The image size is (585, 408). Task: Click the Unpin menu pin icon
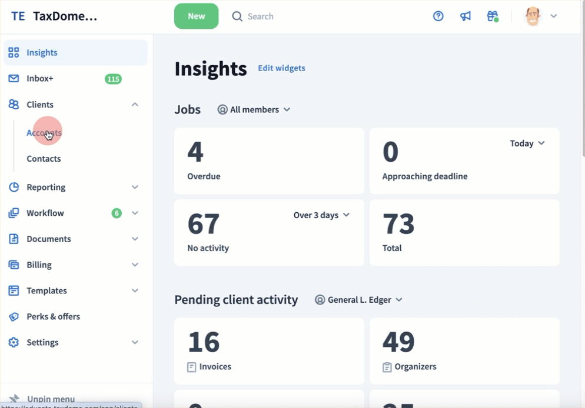click(x=15, y=399)
